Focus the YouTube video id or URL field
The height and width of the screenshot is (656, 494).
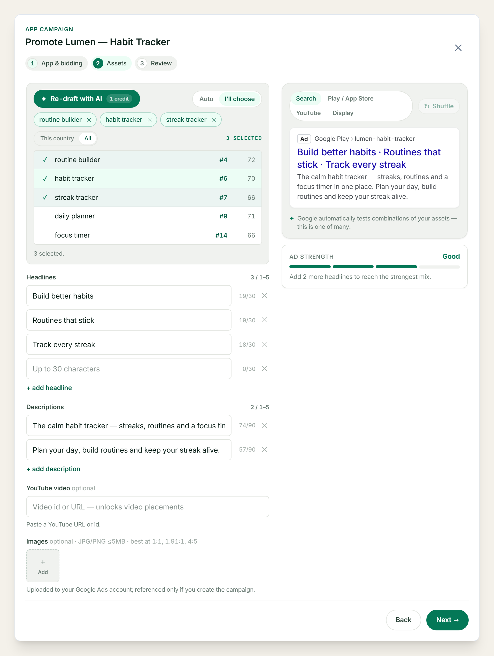148,507
